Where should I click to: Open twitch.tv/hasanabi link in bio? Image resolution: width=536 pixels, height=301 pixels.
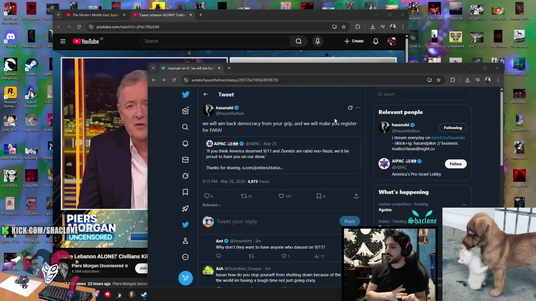[448, 138]
